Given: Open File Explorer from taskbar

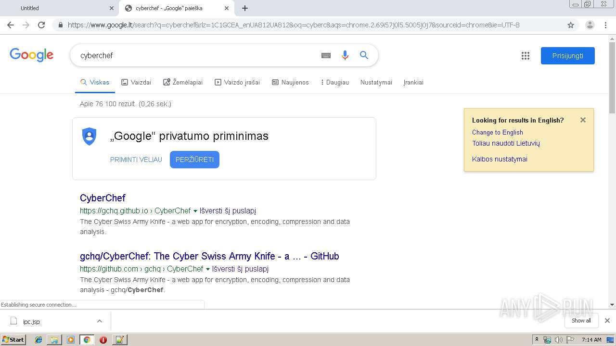Looking at the screenshot, I should pyautogui.click(x=54, y=340).
